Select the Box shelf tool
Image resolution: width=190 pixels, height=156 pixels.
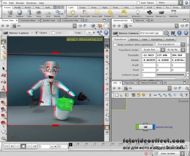[x=10, y=13]
